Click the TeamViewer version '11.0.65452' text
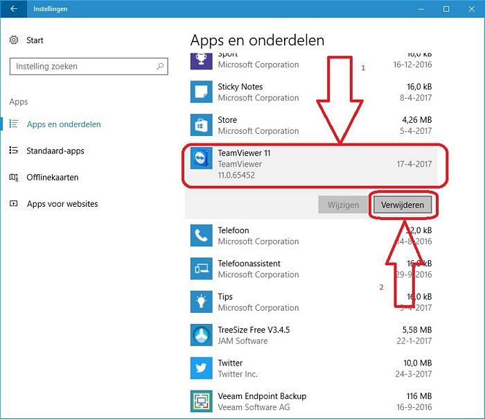The image size is (485, 419). click(236, 176)
